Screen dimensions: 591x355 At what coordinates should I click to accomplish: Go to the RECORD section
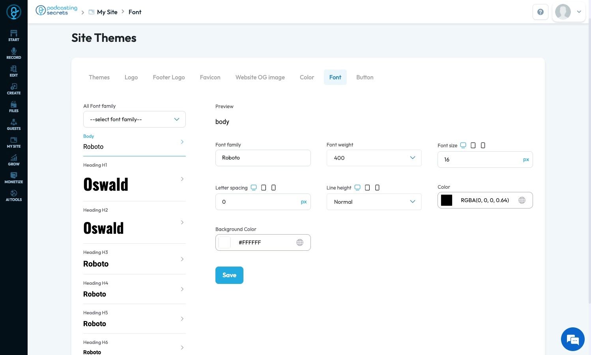[x=14, y=53]
